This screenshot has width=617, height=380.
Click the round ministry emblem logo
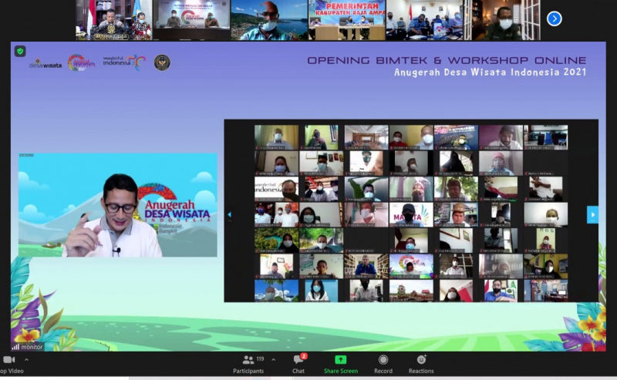pos(162,62)
